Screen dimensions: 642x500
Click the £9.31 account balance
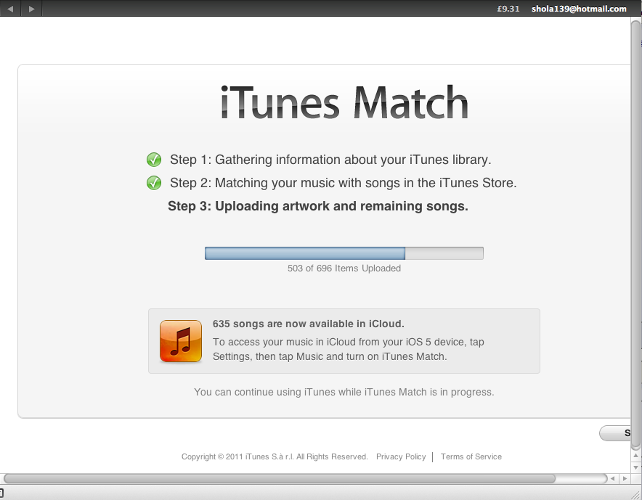(x=508, y=9)
